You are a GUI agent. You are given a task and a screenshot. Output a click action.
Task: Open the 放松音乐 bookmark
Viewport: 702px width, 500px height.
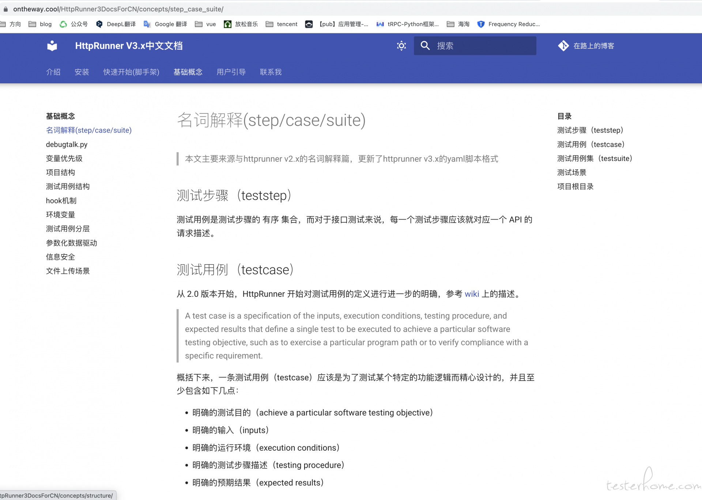[x=241, y=24]
